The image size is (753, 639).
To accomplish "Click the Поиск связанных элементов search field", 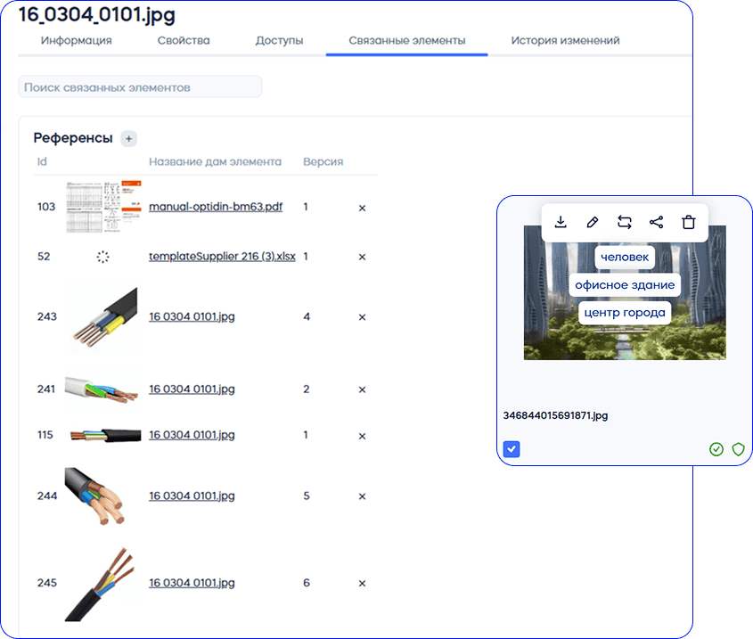I will (x=140, y=87).
